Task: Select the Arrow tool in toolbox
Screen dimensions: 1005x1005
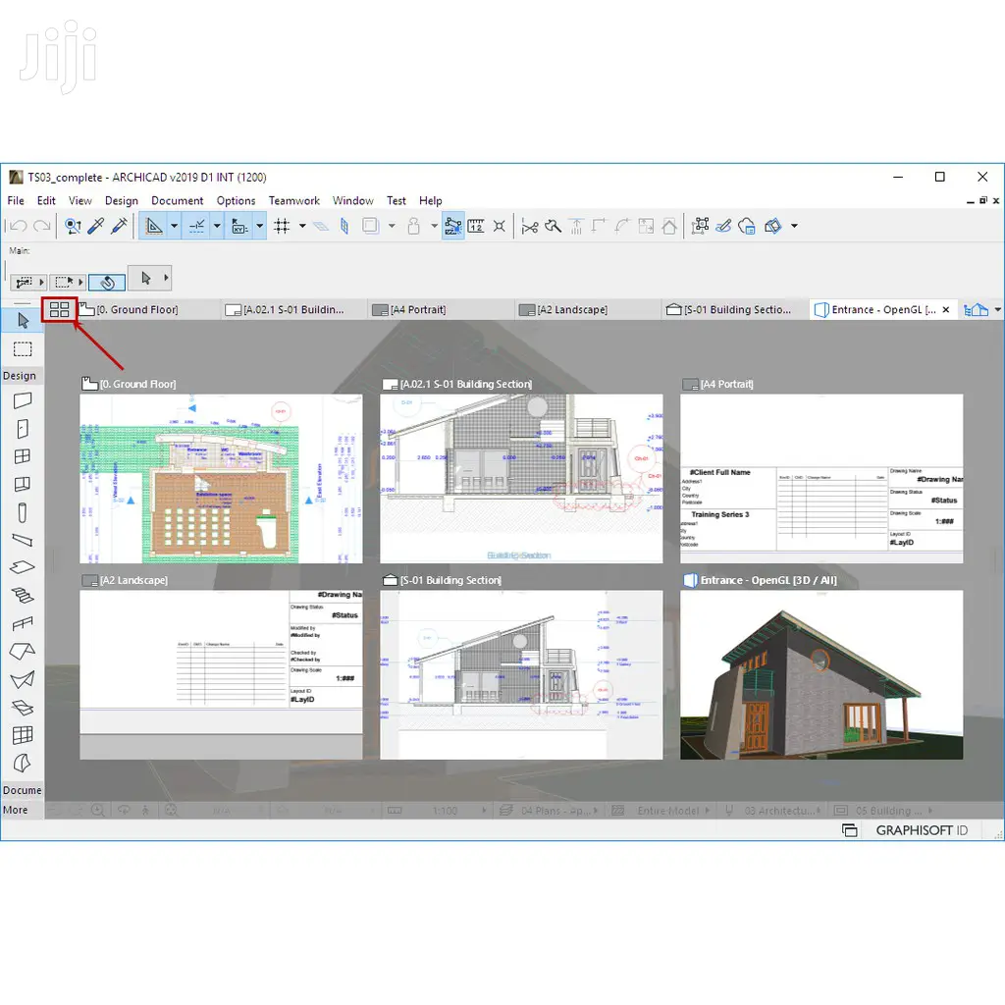Action: coord(23,321)
